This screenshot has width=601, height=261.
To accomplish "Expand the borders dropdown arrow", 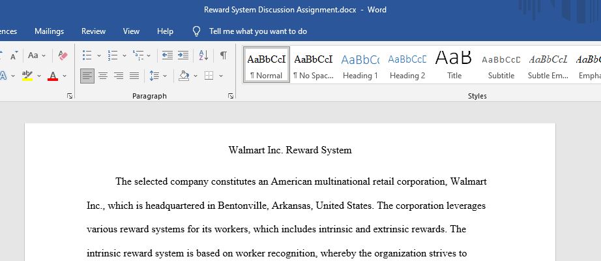I will coord(221,76).
